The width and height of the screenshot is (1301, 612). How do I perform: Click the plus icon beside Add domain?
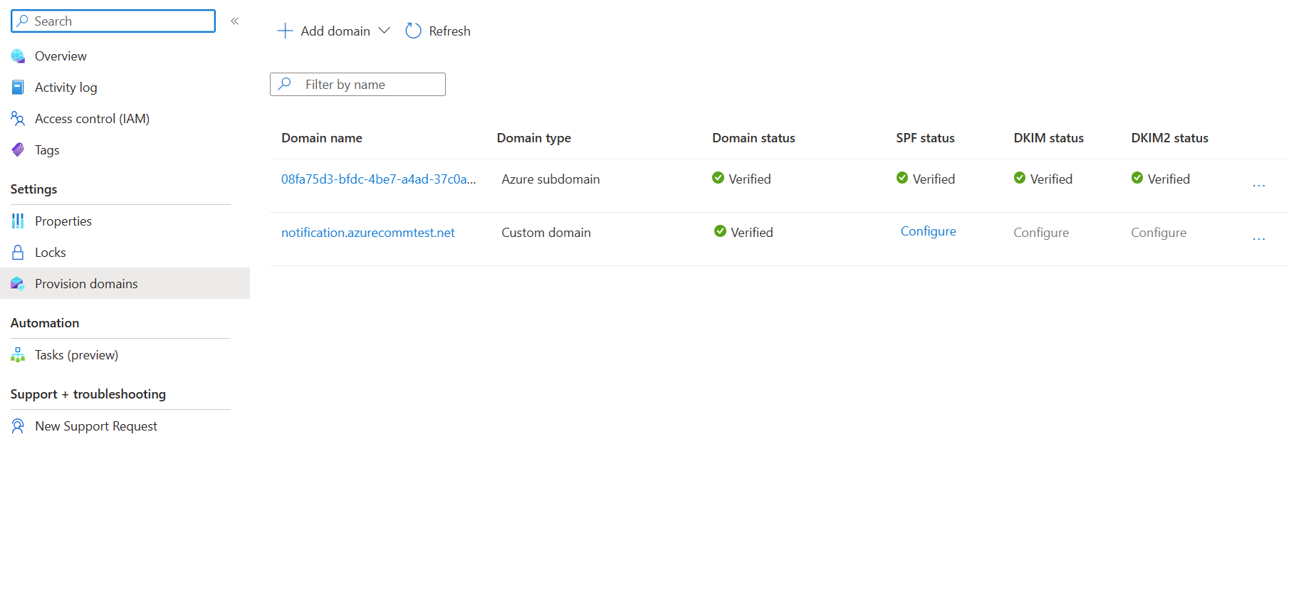pyautogui.click(x=285, y=31)
